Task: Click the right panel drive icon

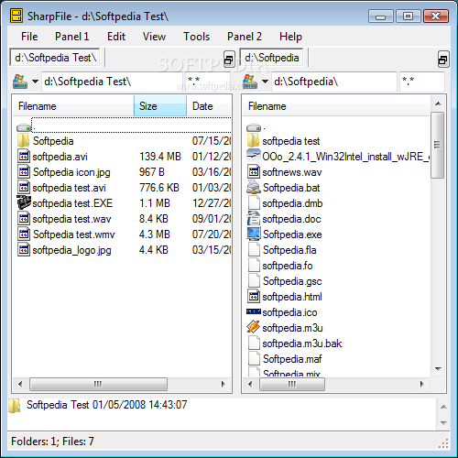Action: tap(250, 82)
